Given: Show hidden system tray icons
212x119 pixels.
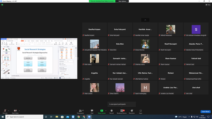Looking at the screenshot, I should pos(189,117).
